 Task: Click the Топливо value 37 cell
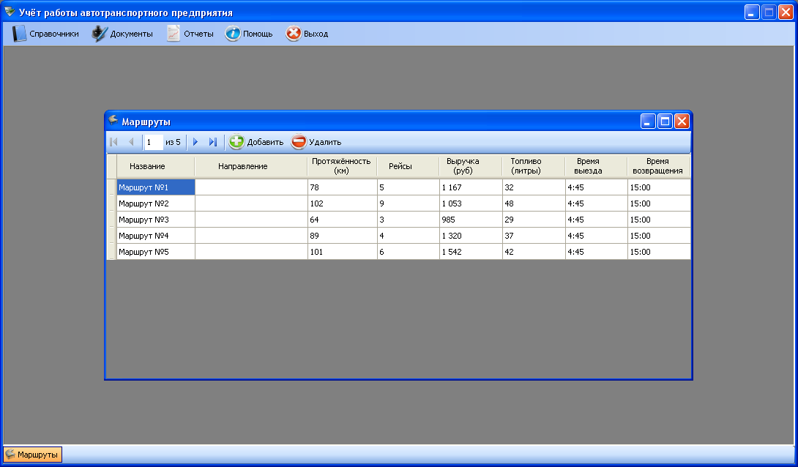click(x=533, y=236)
